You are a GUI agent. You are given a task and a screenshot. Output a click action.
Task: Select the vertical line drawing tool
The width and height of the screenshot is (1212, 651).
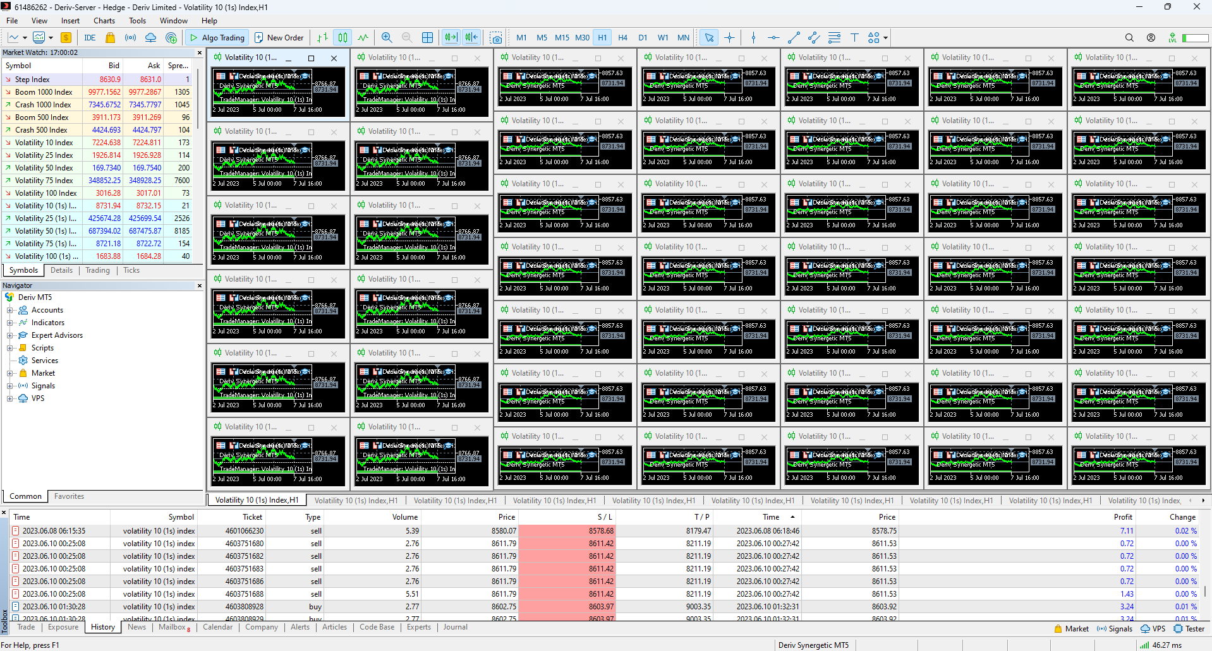[x=753, y=38]
